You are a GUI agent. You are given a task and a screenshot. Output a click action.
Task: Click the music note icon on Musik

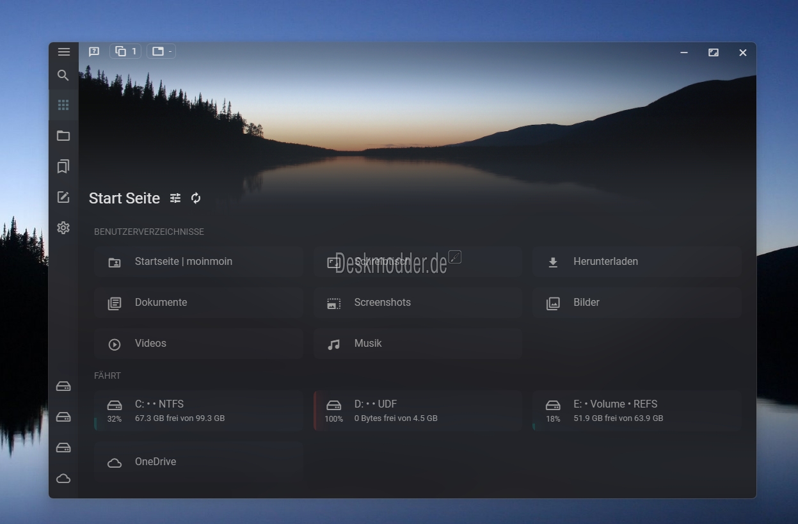click(333, 345)
